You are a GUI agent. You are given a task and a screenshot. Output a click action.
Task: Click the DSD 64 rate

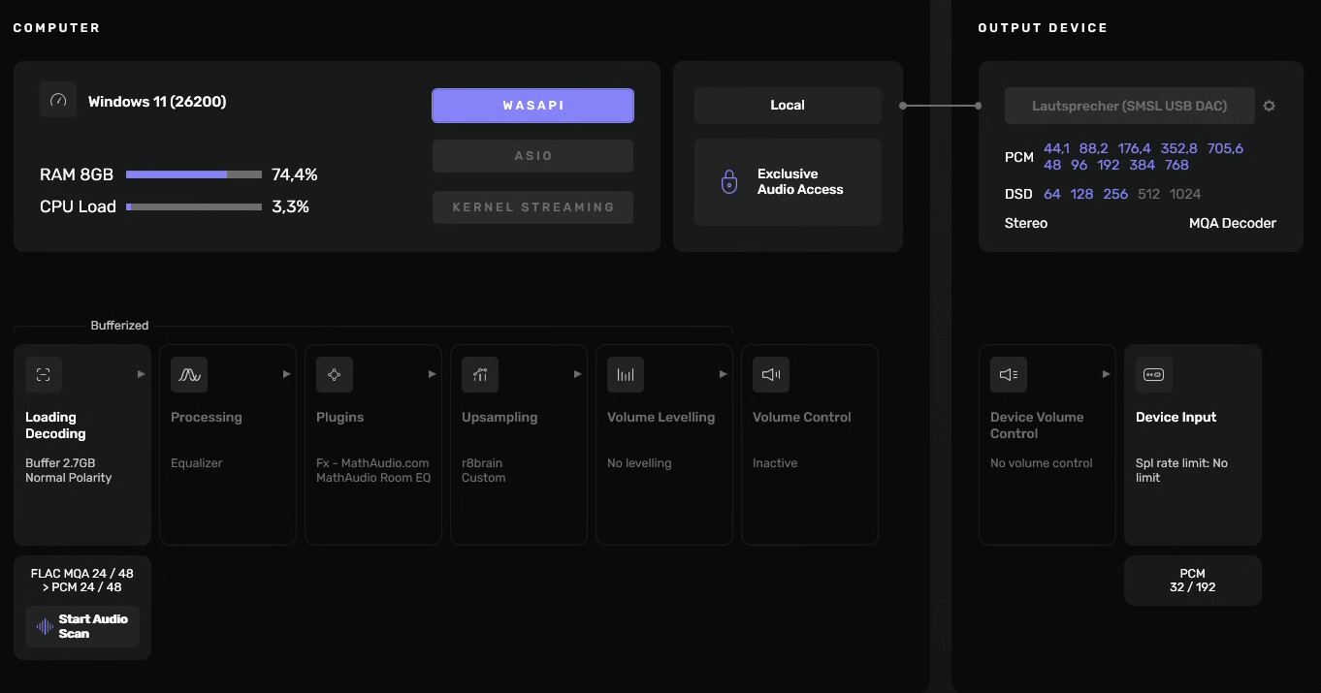(1052, 194)
